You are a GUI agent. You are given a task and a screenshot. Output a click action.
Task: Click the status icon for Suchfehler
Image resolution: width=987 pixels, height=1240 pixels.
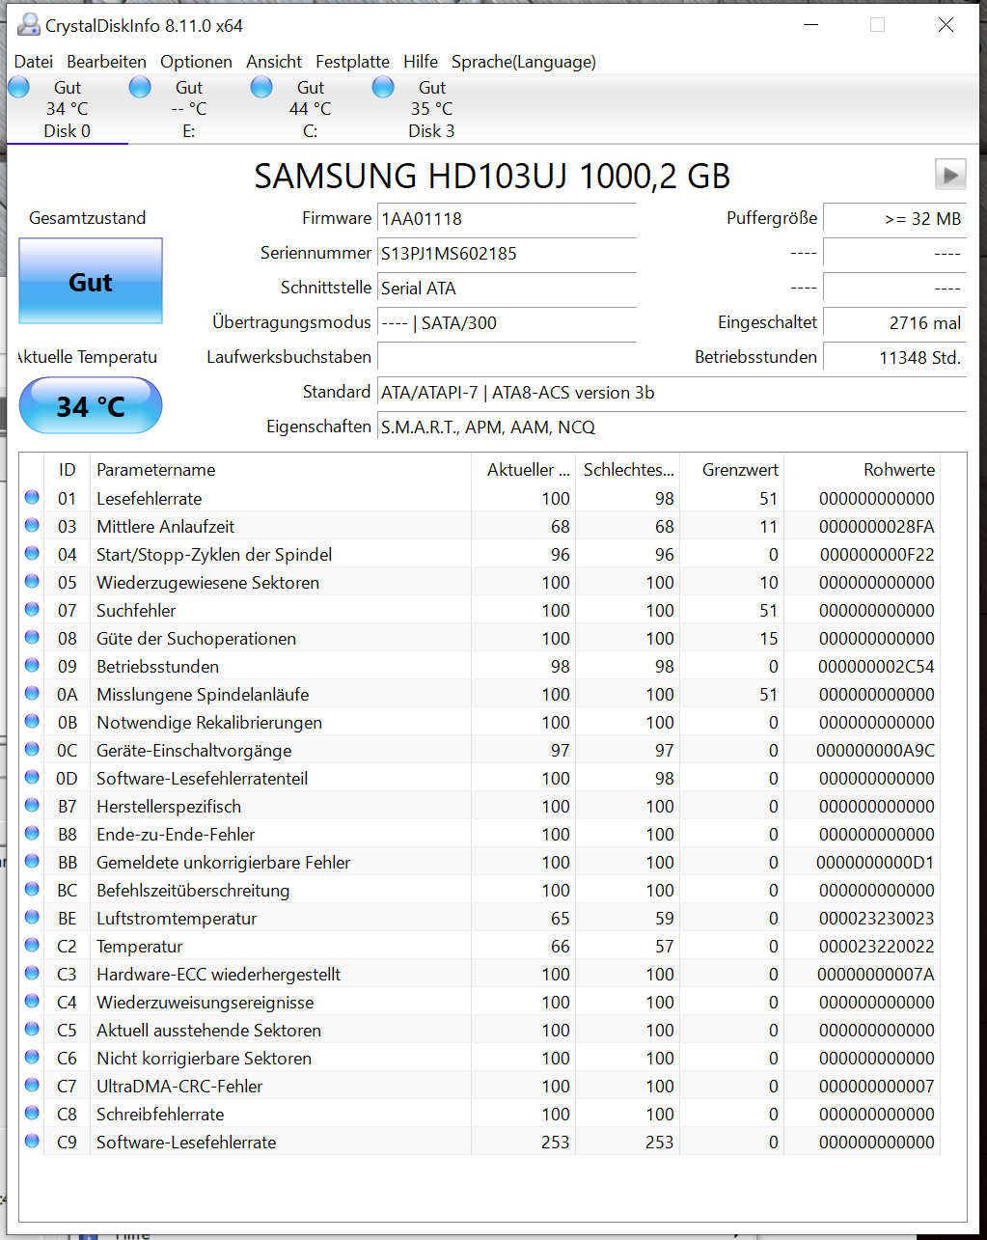click(x=32, y=610)
